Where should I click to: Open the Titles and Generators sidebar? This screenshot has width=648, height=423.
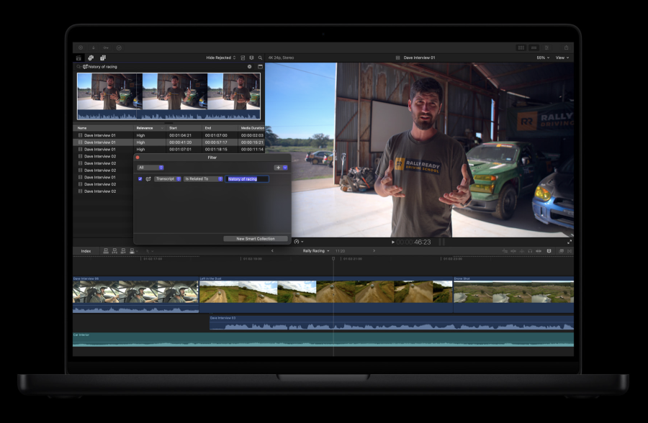pos(102,58)
